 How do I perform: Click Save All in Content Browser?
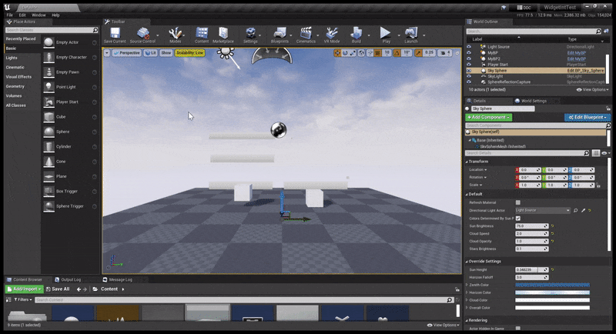(58, 289)
